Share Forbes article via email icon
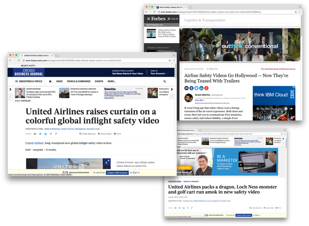 (x=186, y=88)
